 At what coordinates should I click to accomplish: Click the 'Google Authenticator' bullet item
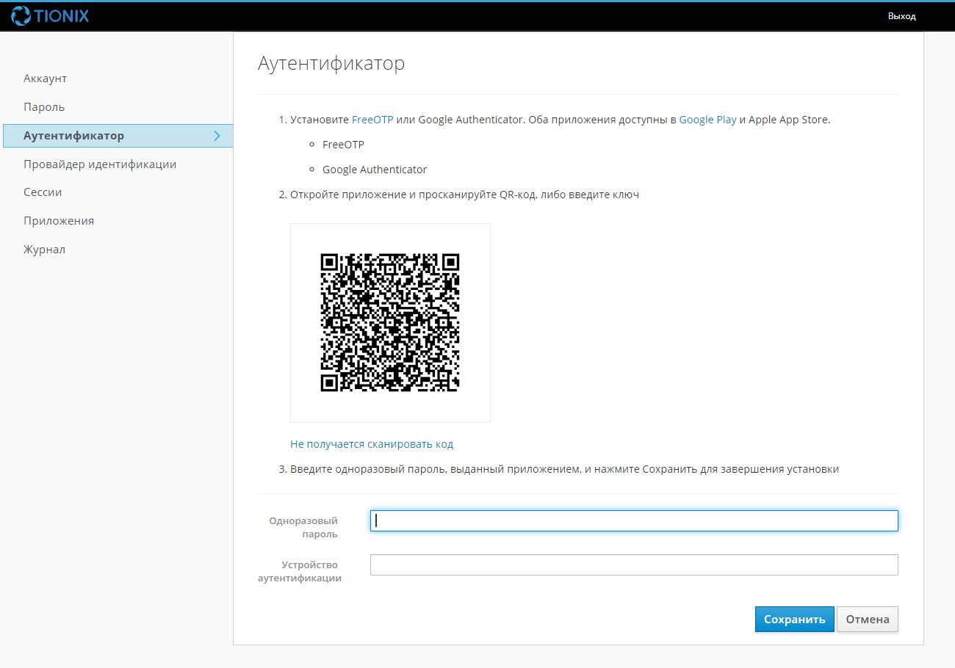(x=375, y=170)
